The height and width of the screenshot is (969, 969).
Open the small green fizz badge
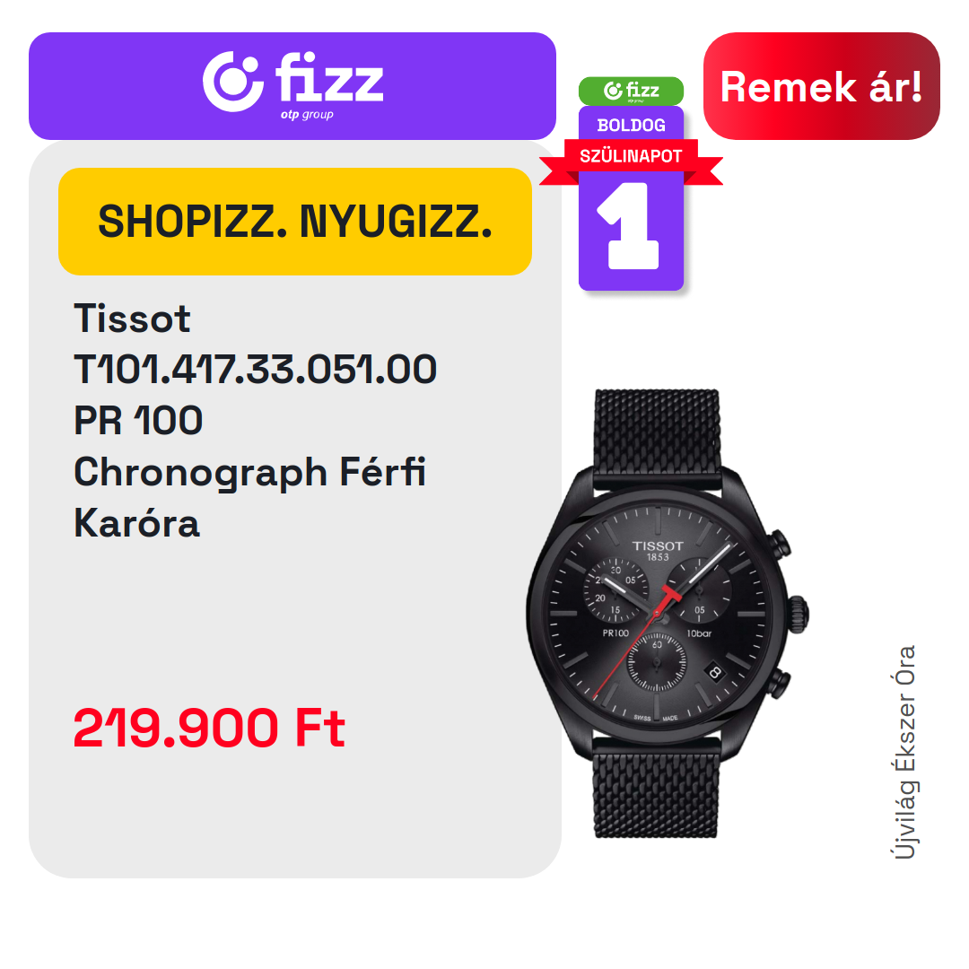(631, 91)
